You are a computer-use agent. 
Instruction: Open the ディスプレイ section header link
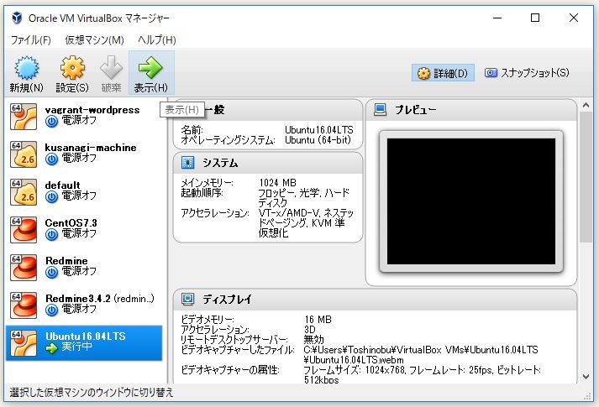point(227,300)
